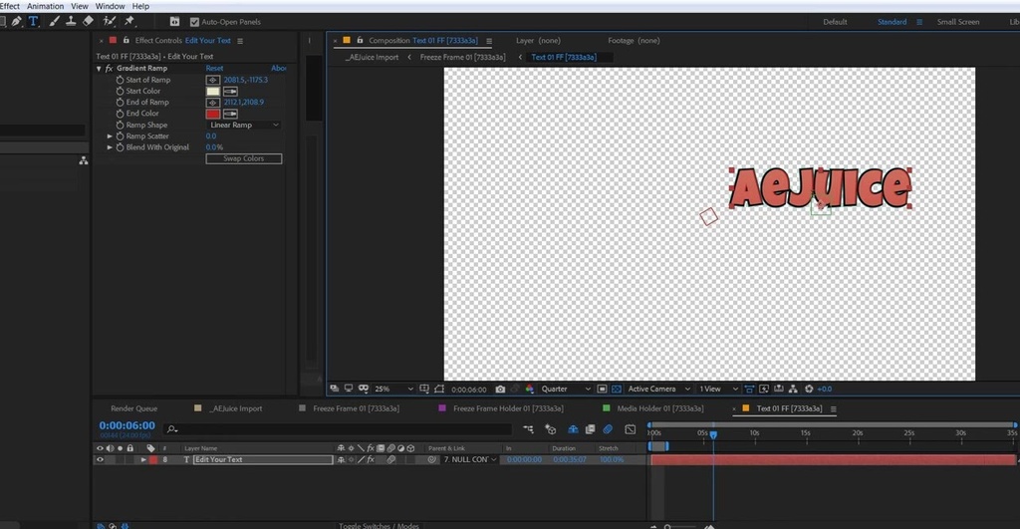Click flowchart icon in Project panel
Viewport: 1020px width, 529px height.
point(84,160)
